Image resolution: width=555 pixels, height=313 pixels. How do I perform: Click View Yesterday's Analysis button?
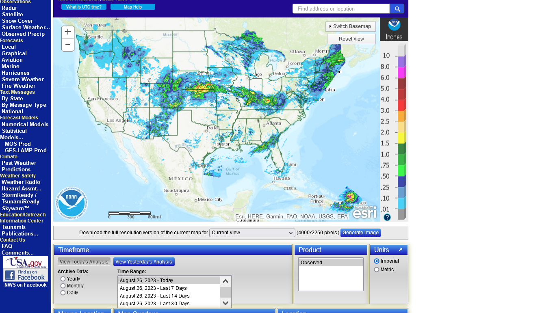tap(144, 262)
